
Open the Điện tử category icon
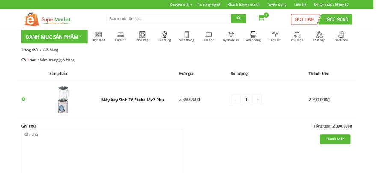(121, 35)
